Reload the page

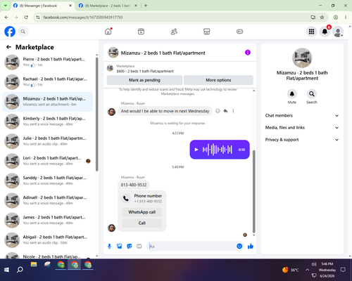pyautogui.click(x=26, y=17)
